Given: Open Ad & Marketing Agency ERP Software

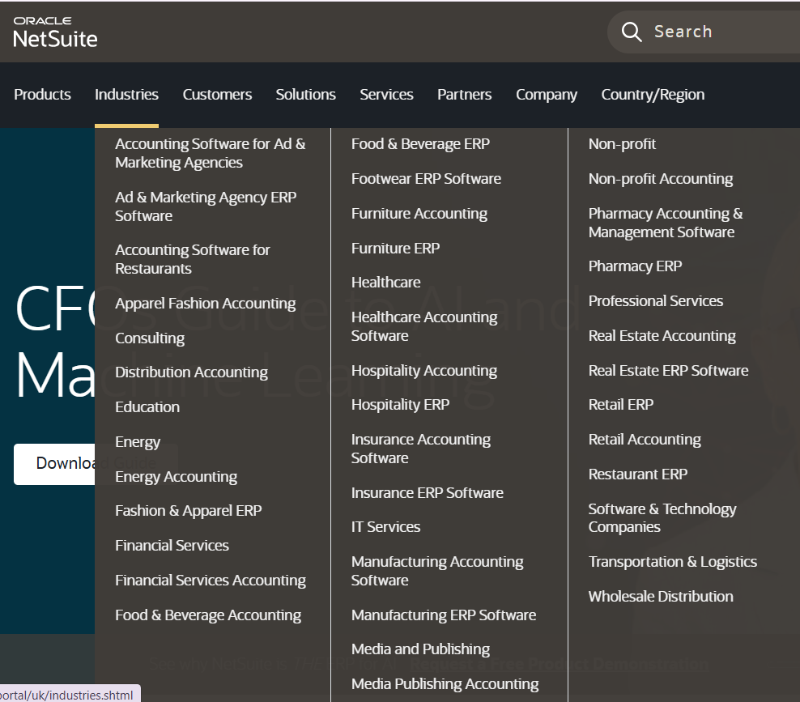Looking at the screenshot, I should point(206,206).
